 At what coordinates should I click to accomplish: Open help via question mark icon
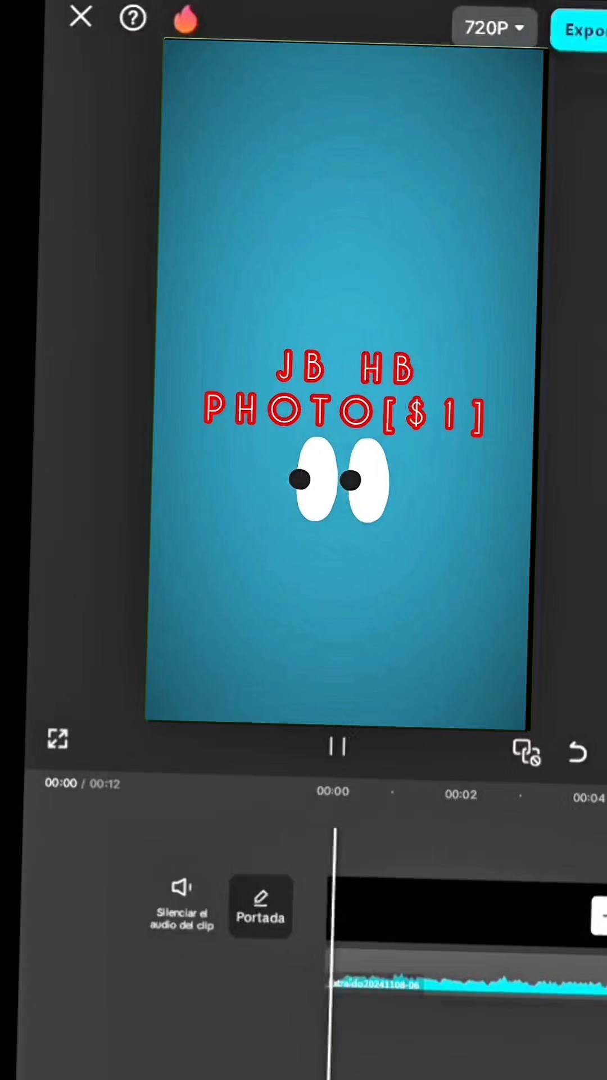coord(133,18)
